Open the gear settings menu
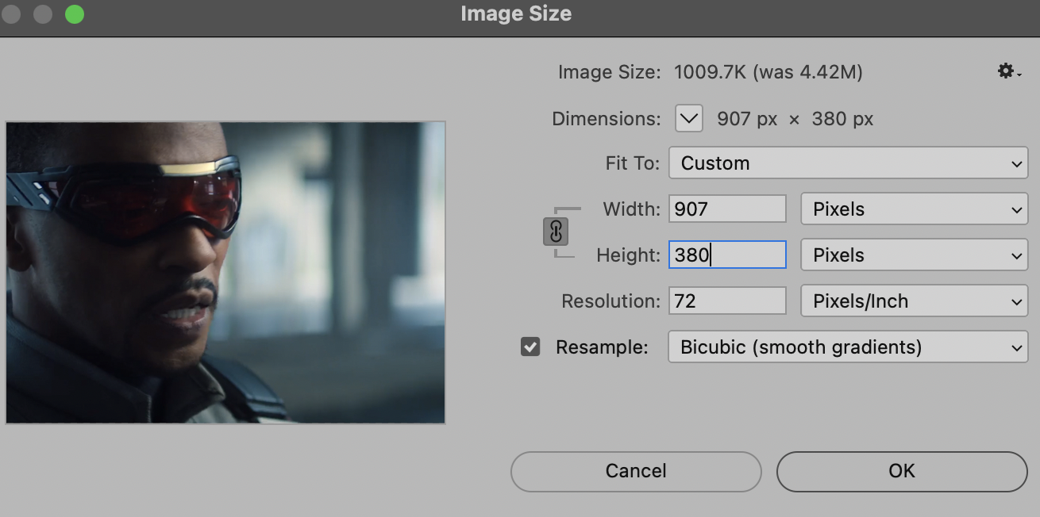 1009,71
